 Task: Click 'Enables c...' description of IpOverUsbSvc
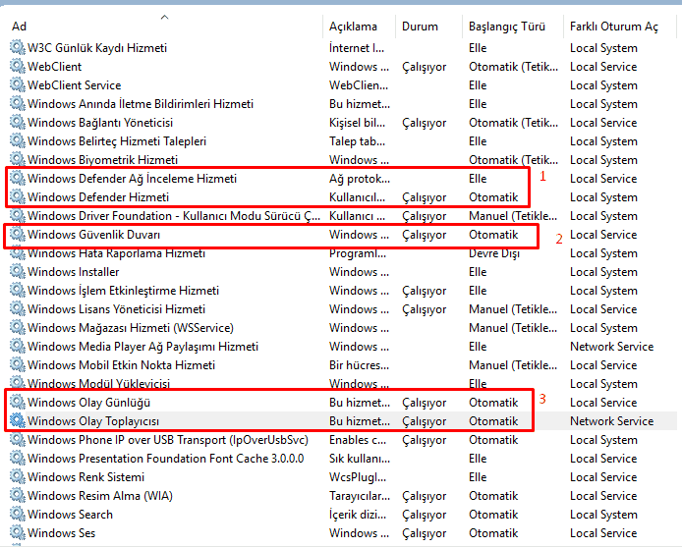(358, 440)
